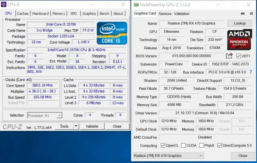Image resolution: width=257 pixels, height=163 pixels.
Task: Click the Core Speed value 3803.19 MHz
Action: tap(42, 85)
